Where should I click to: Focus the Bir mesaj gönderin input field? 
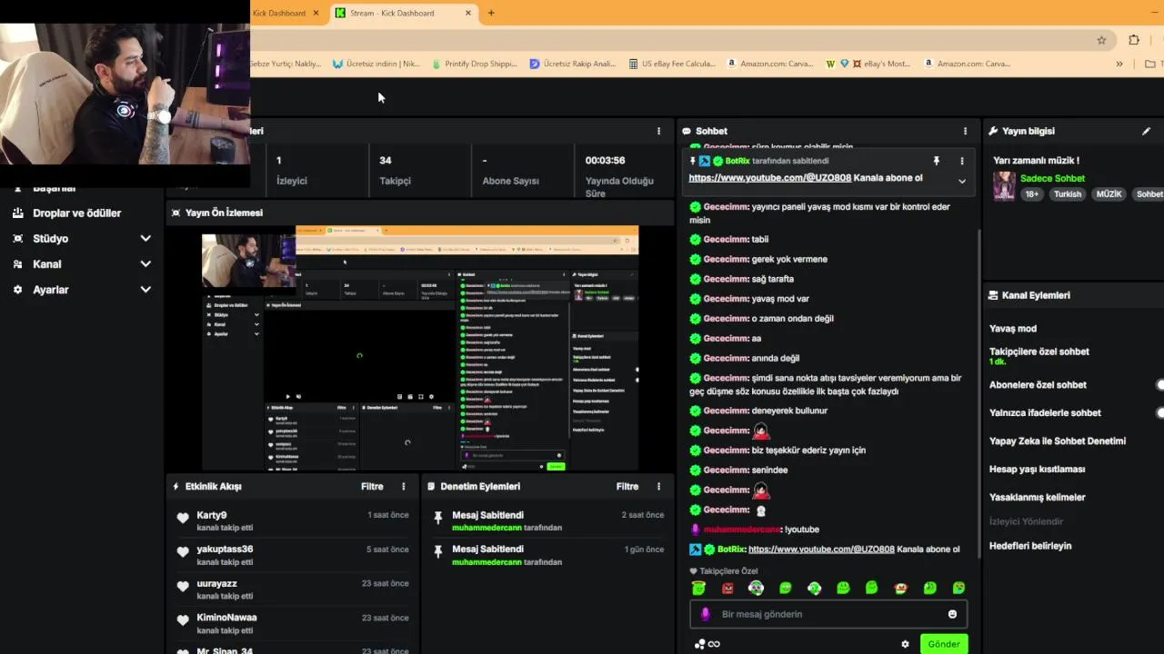828,614
